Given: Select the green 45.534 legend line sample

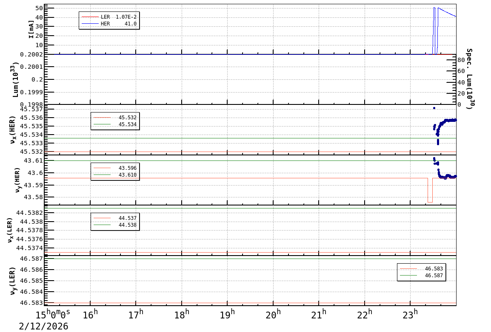Looking at the screenshot, I should (102, 124).
